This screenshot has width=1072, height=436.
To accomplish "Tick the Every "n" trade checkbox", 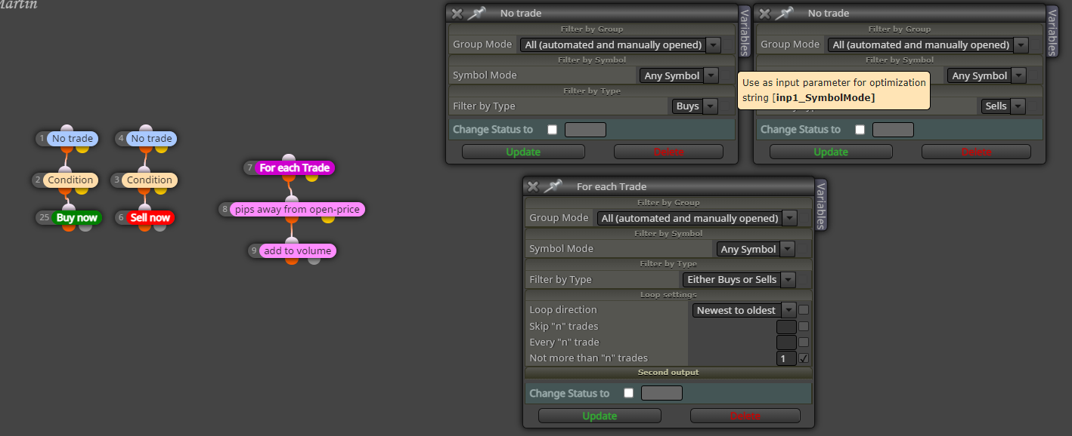I will (x=804, y=342).
